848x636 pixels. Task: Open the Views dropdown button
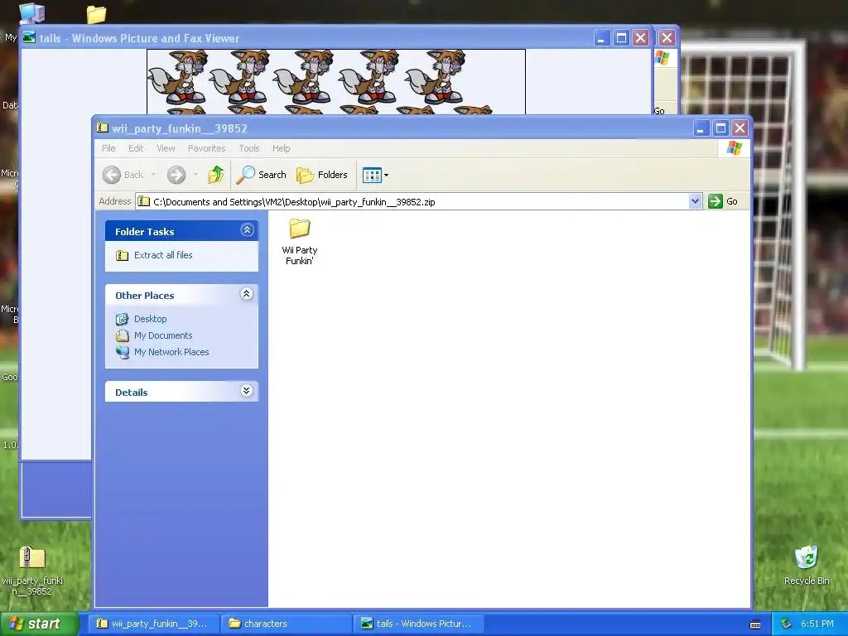pyautogui.click(x=375, y=175)
